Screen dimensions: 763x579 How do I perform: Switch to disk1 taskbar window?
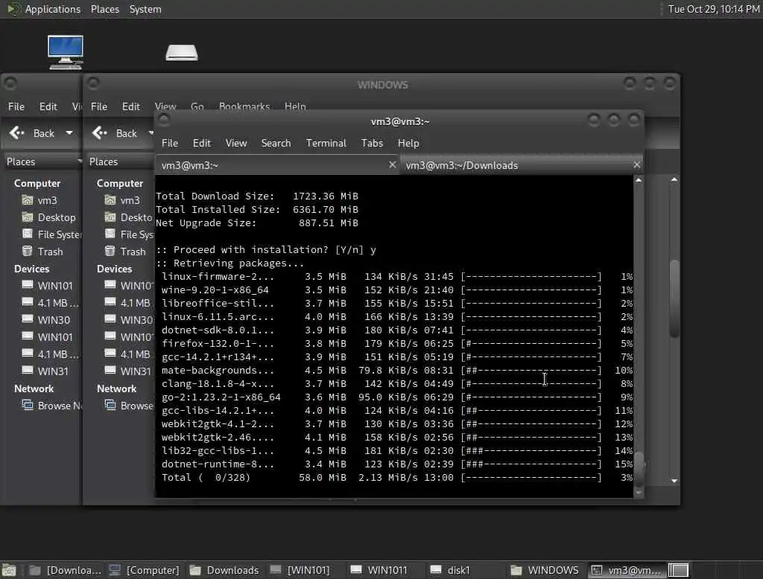(451, 570)
